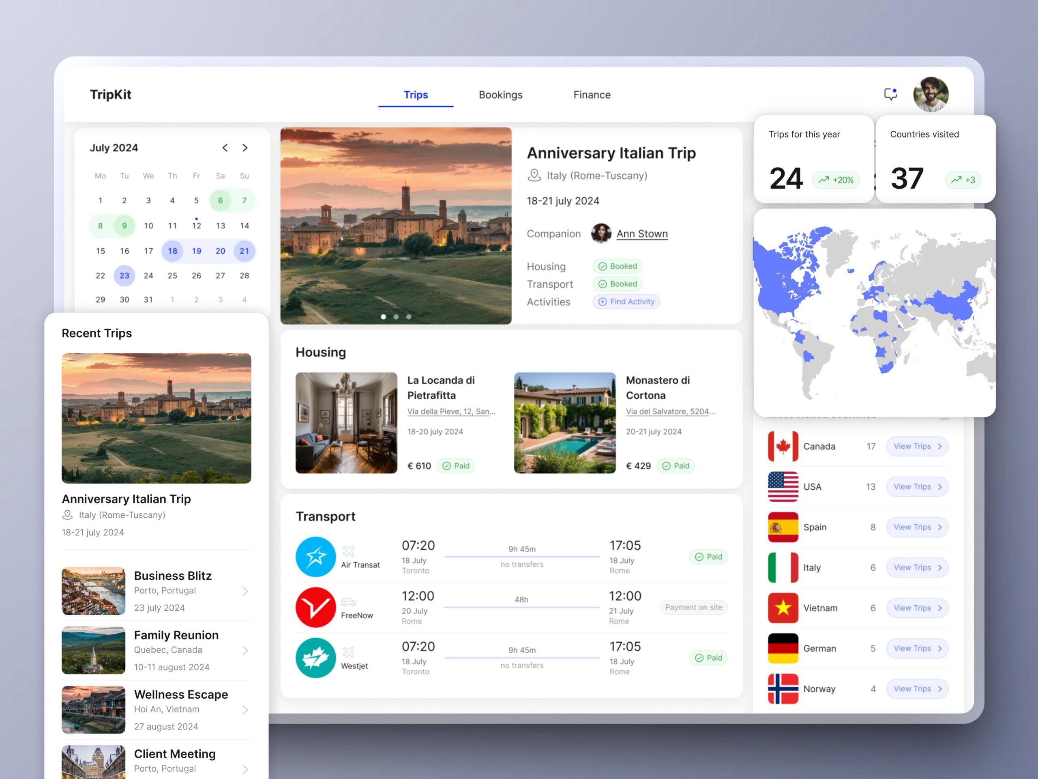
Task: Go to next month in calendar
Action: point(245,148)
